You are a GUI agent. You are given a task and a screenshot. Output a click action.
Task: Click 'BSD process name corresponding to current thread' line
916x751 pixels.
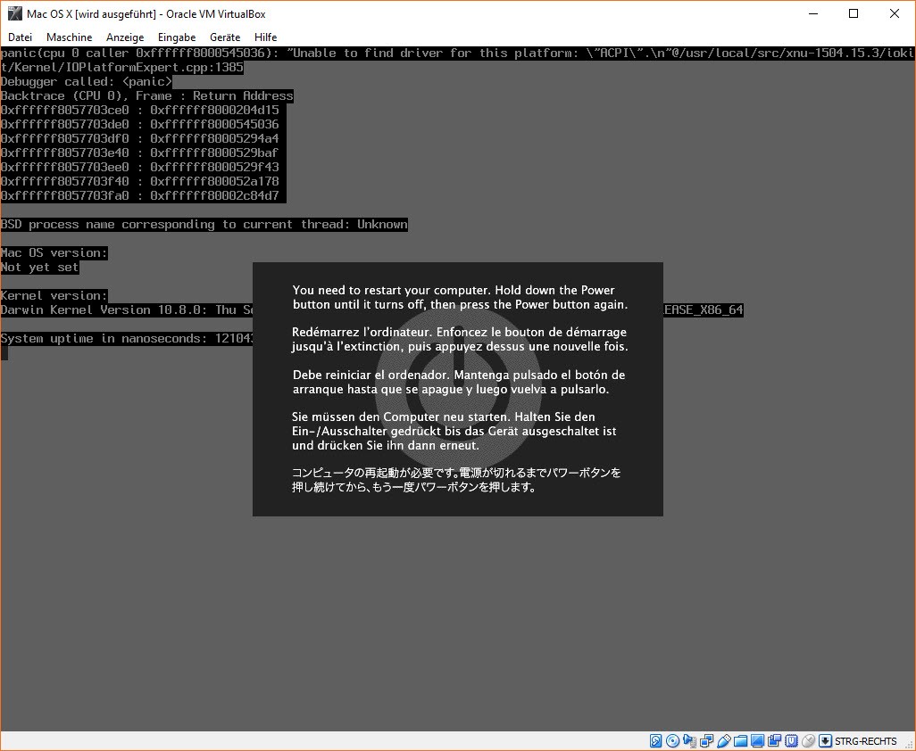[x=204, y=225]
